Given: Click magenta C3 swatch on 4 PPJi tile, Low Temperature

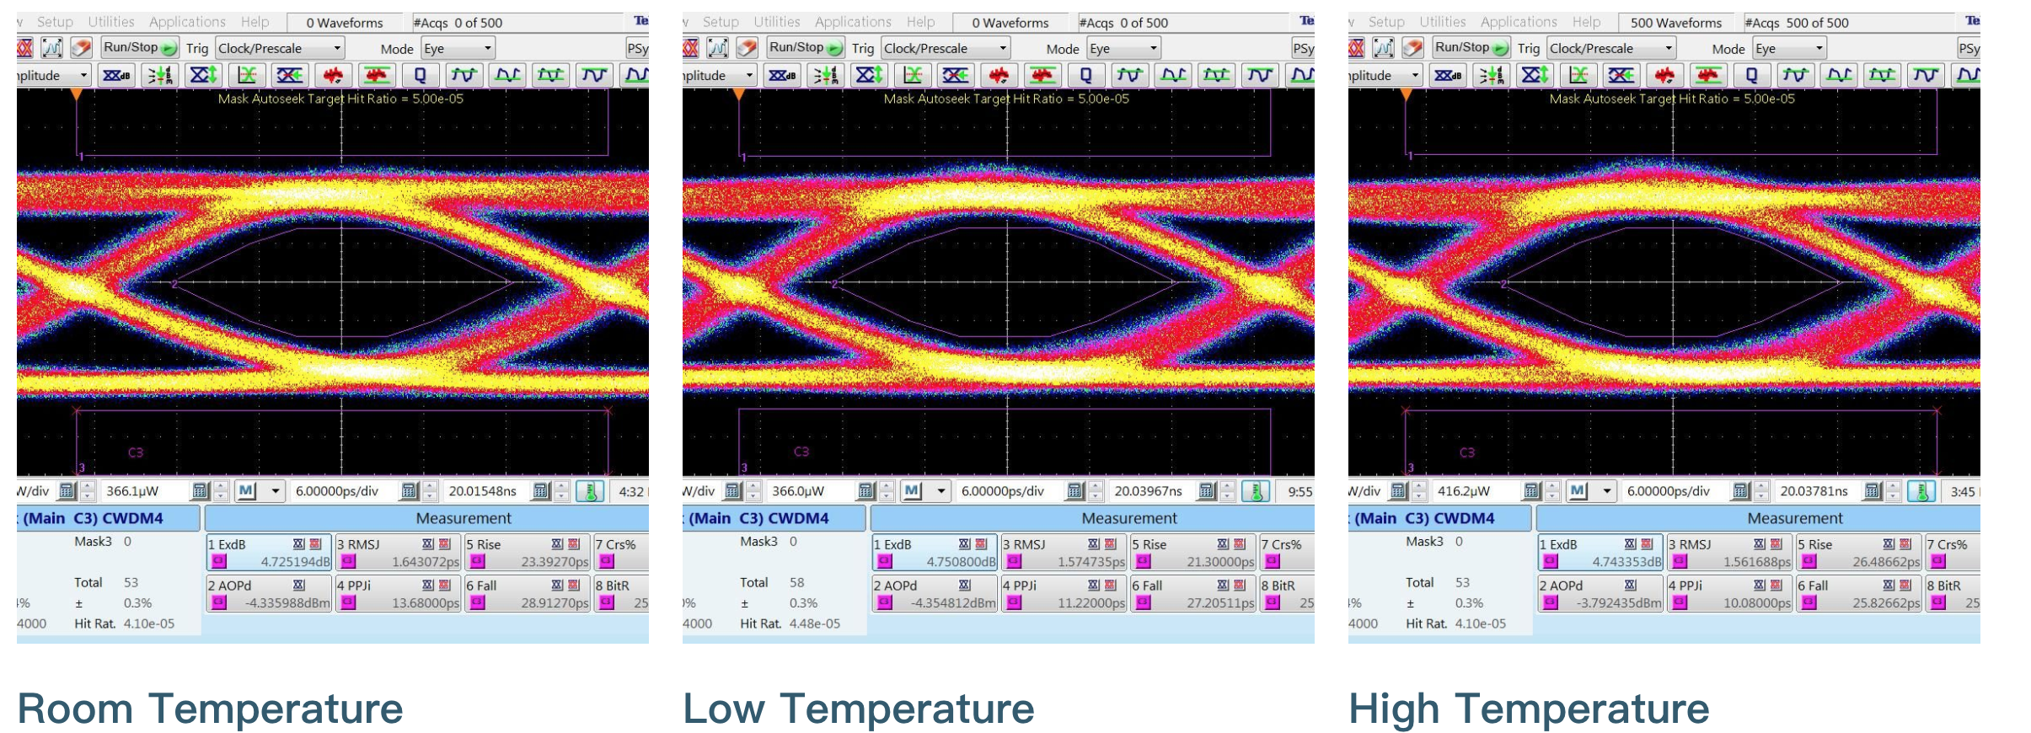Looking at the screenshot, I should 1014,602.
